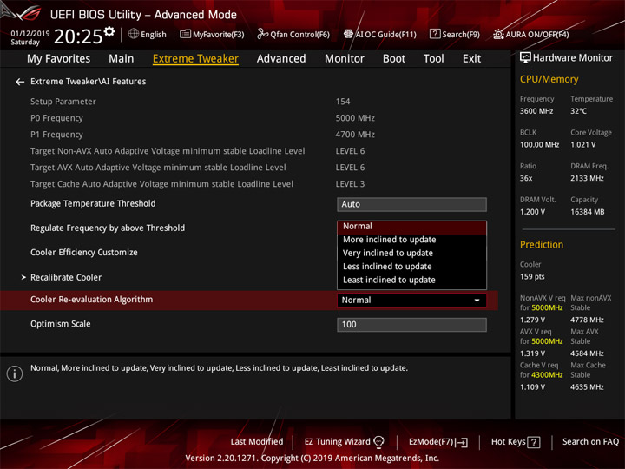The width and height of the screenshot is (625, 469).
Task: Click the Hardware Monitor display icon
Action: pos(525,58)
